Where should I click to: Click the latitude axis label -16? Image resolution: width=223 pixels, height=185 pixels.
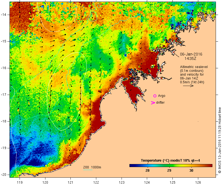point(4,68)
